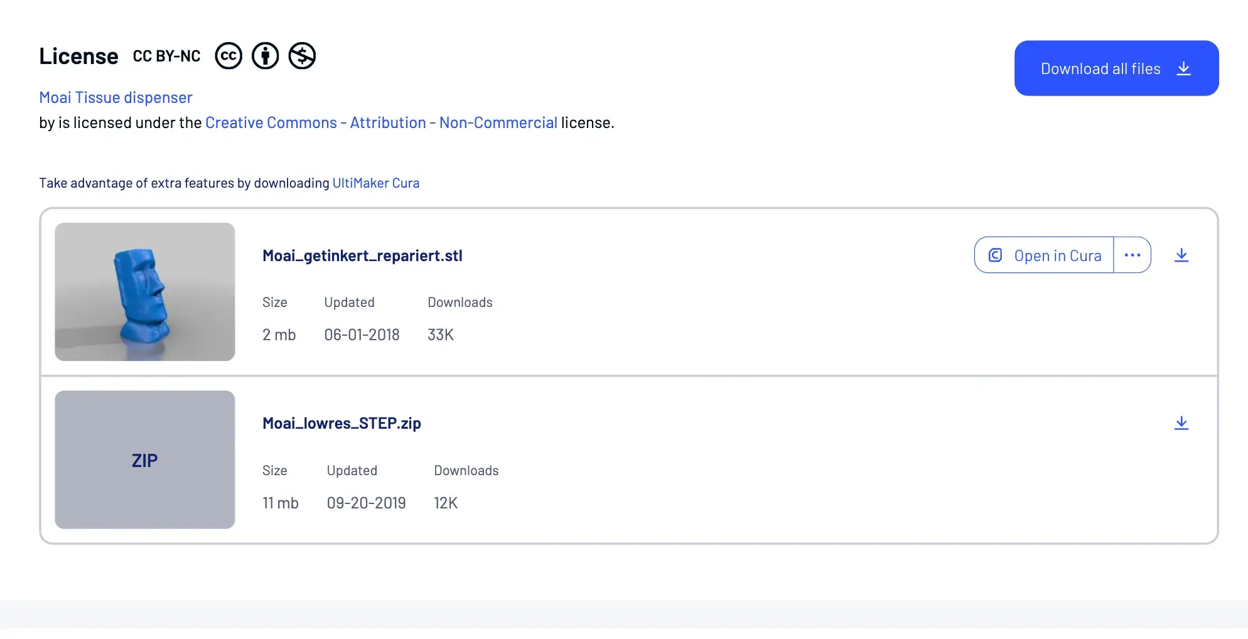Image resolution: width=1248 pixels, height=639 pixels.
Task: Open more options next to Open in Cura
Action: (1132, 255)
